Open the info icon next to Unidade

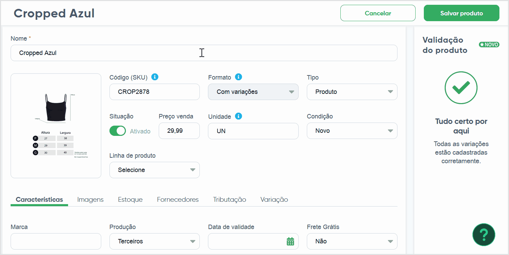239,116
